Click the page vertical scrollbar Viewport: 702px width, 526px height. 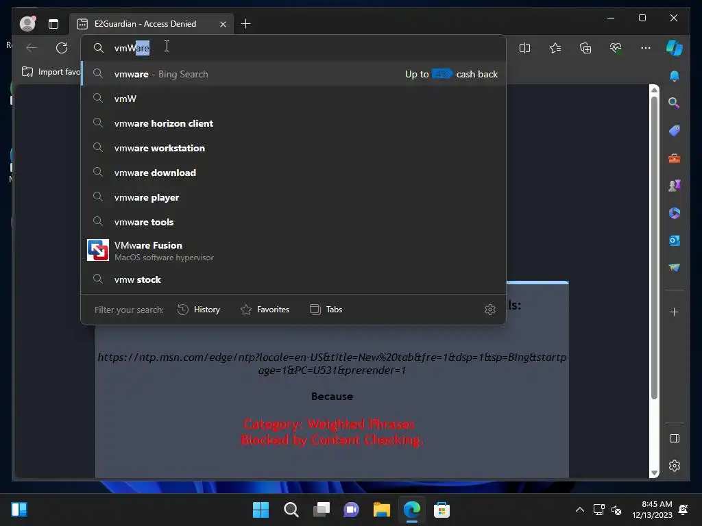click(654, 247)
